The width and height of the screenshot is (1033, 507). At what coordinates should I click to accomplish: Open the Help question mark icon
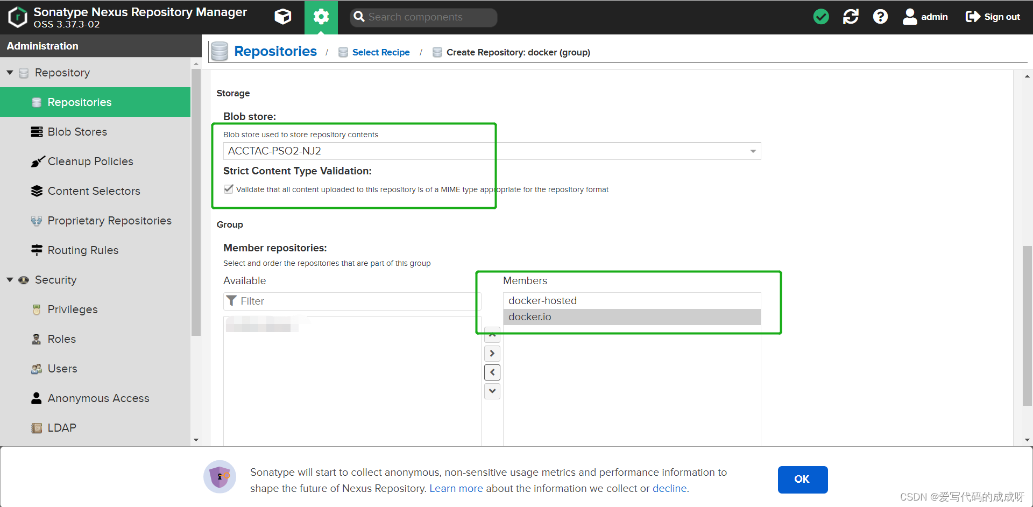(x=880, y=17)
